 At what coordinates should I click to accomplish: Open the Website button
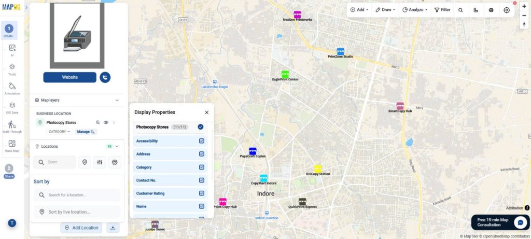click(x=70, y=77)
